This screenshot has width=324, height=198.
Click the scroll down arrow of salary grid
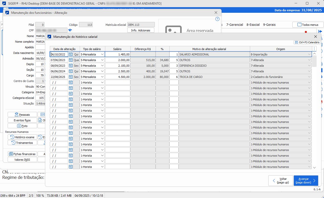(314, 168)
